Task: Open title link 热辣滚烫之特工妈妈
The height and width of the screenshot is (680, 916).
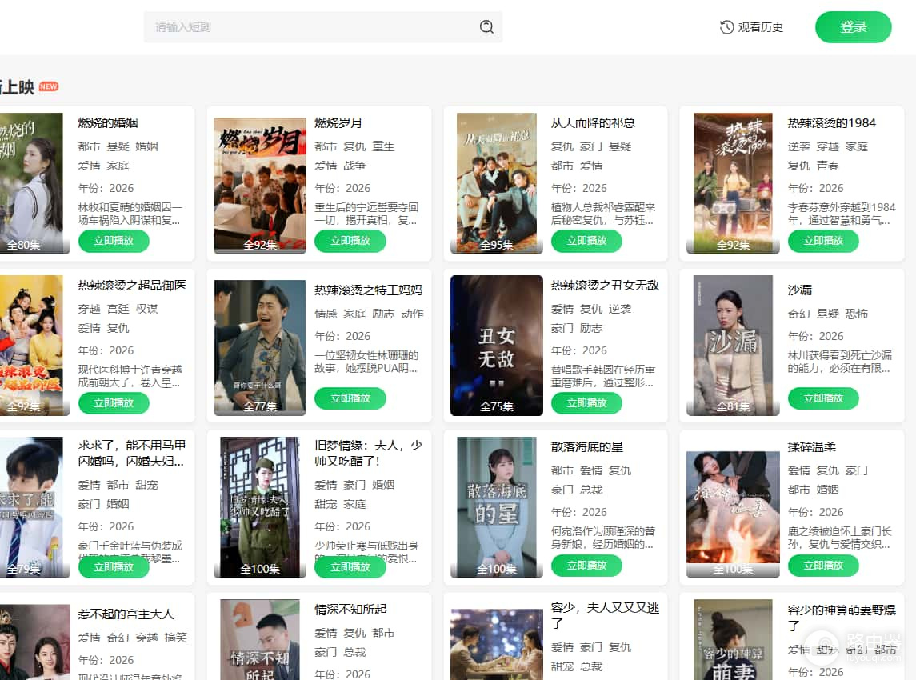Action: pos(369,290)
